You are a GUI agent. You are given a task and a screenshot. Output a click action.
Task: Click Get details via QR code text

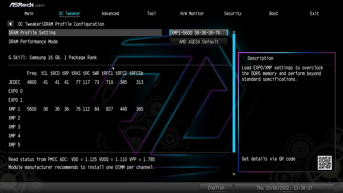tap(269, 159)
